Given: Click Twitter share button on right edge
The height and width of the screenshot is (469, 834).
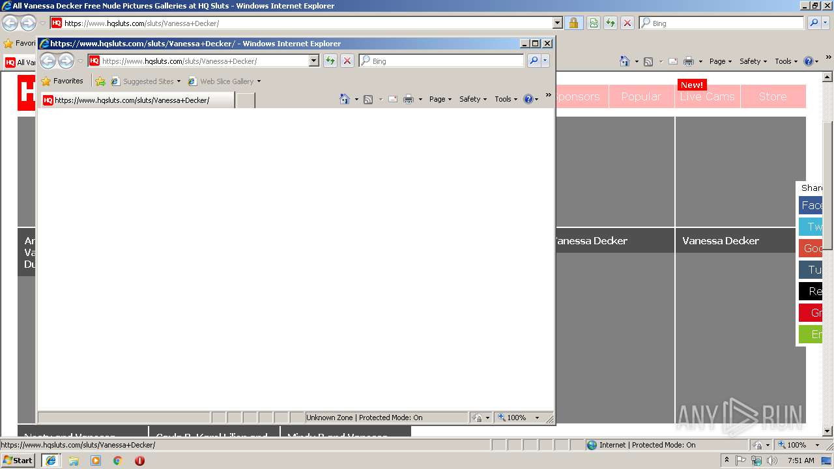Looking at the screenshot, I should [x=811, y=227].
